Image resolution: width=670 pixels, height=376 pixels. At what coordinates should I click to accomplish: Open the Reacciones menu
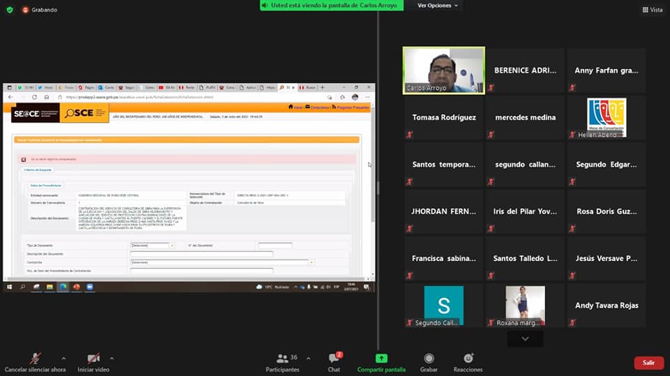468,362
